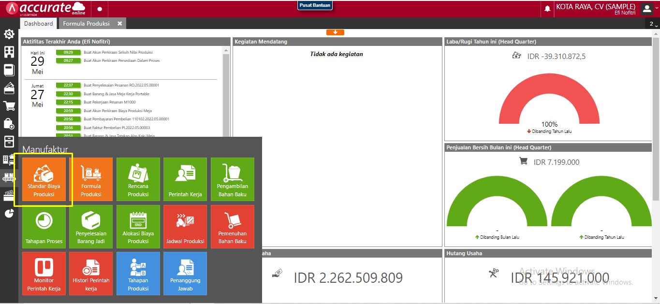Click the 09:29 time badge

(68, 52)
